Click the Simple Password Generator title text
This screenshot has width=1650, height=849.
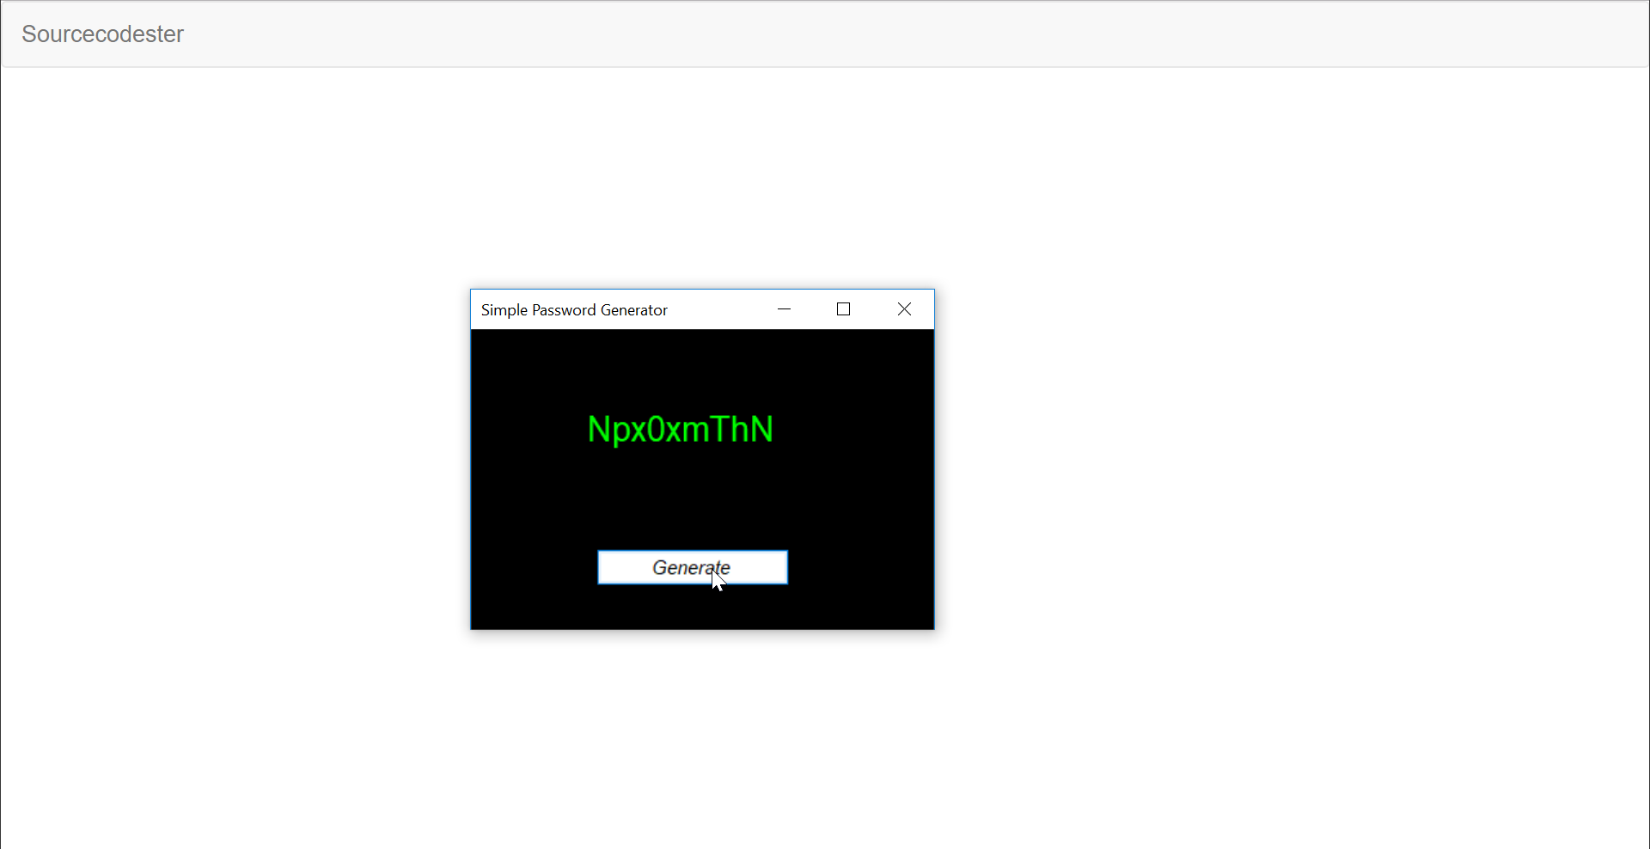574,310
